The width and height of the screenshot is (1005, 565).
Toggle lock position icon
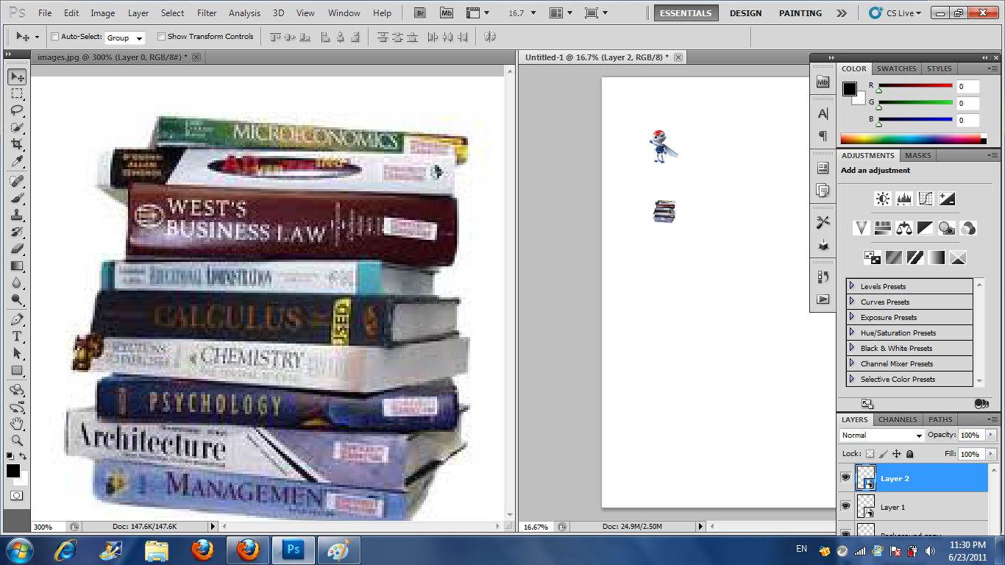pos(897,454)
